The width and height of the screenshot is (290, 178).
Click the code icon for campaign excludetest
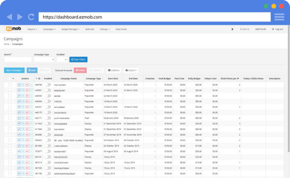click(31, 107)
